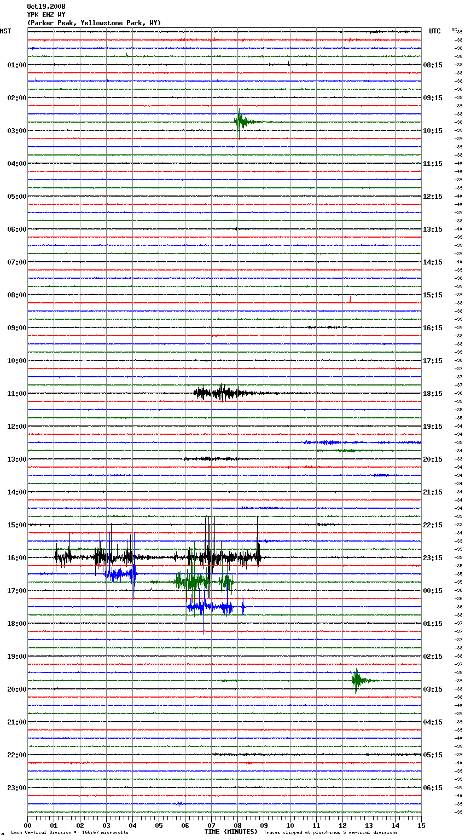
Task: Click the 20:15 UTC time label
Action: 433,459
